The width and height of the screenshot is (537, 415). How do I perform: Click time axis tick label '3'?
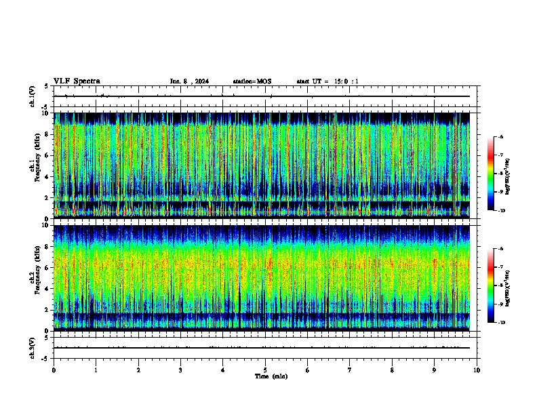coord(180,370)
